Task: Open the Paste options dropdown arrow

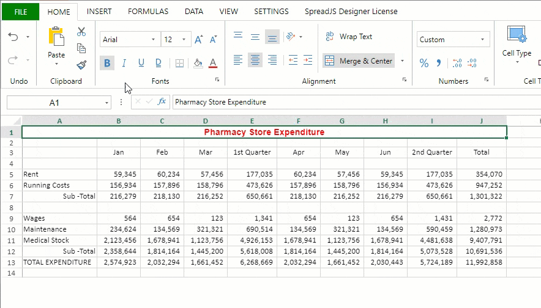Action: pos(56,64)
